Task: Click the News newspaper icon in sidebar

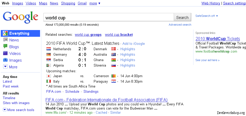Action: pos(5,40)
